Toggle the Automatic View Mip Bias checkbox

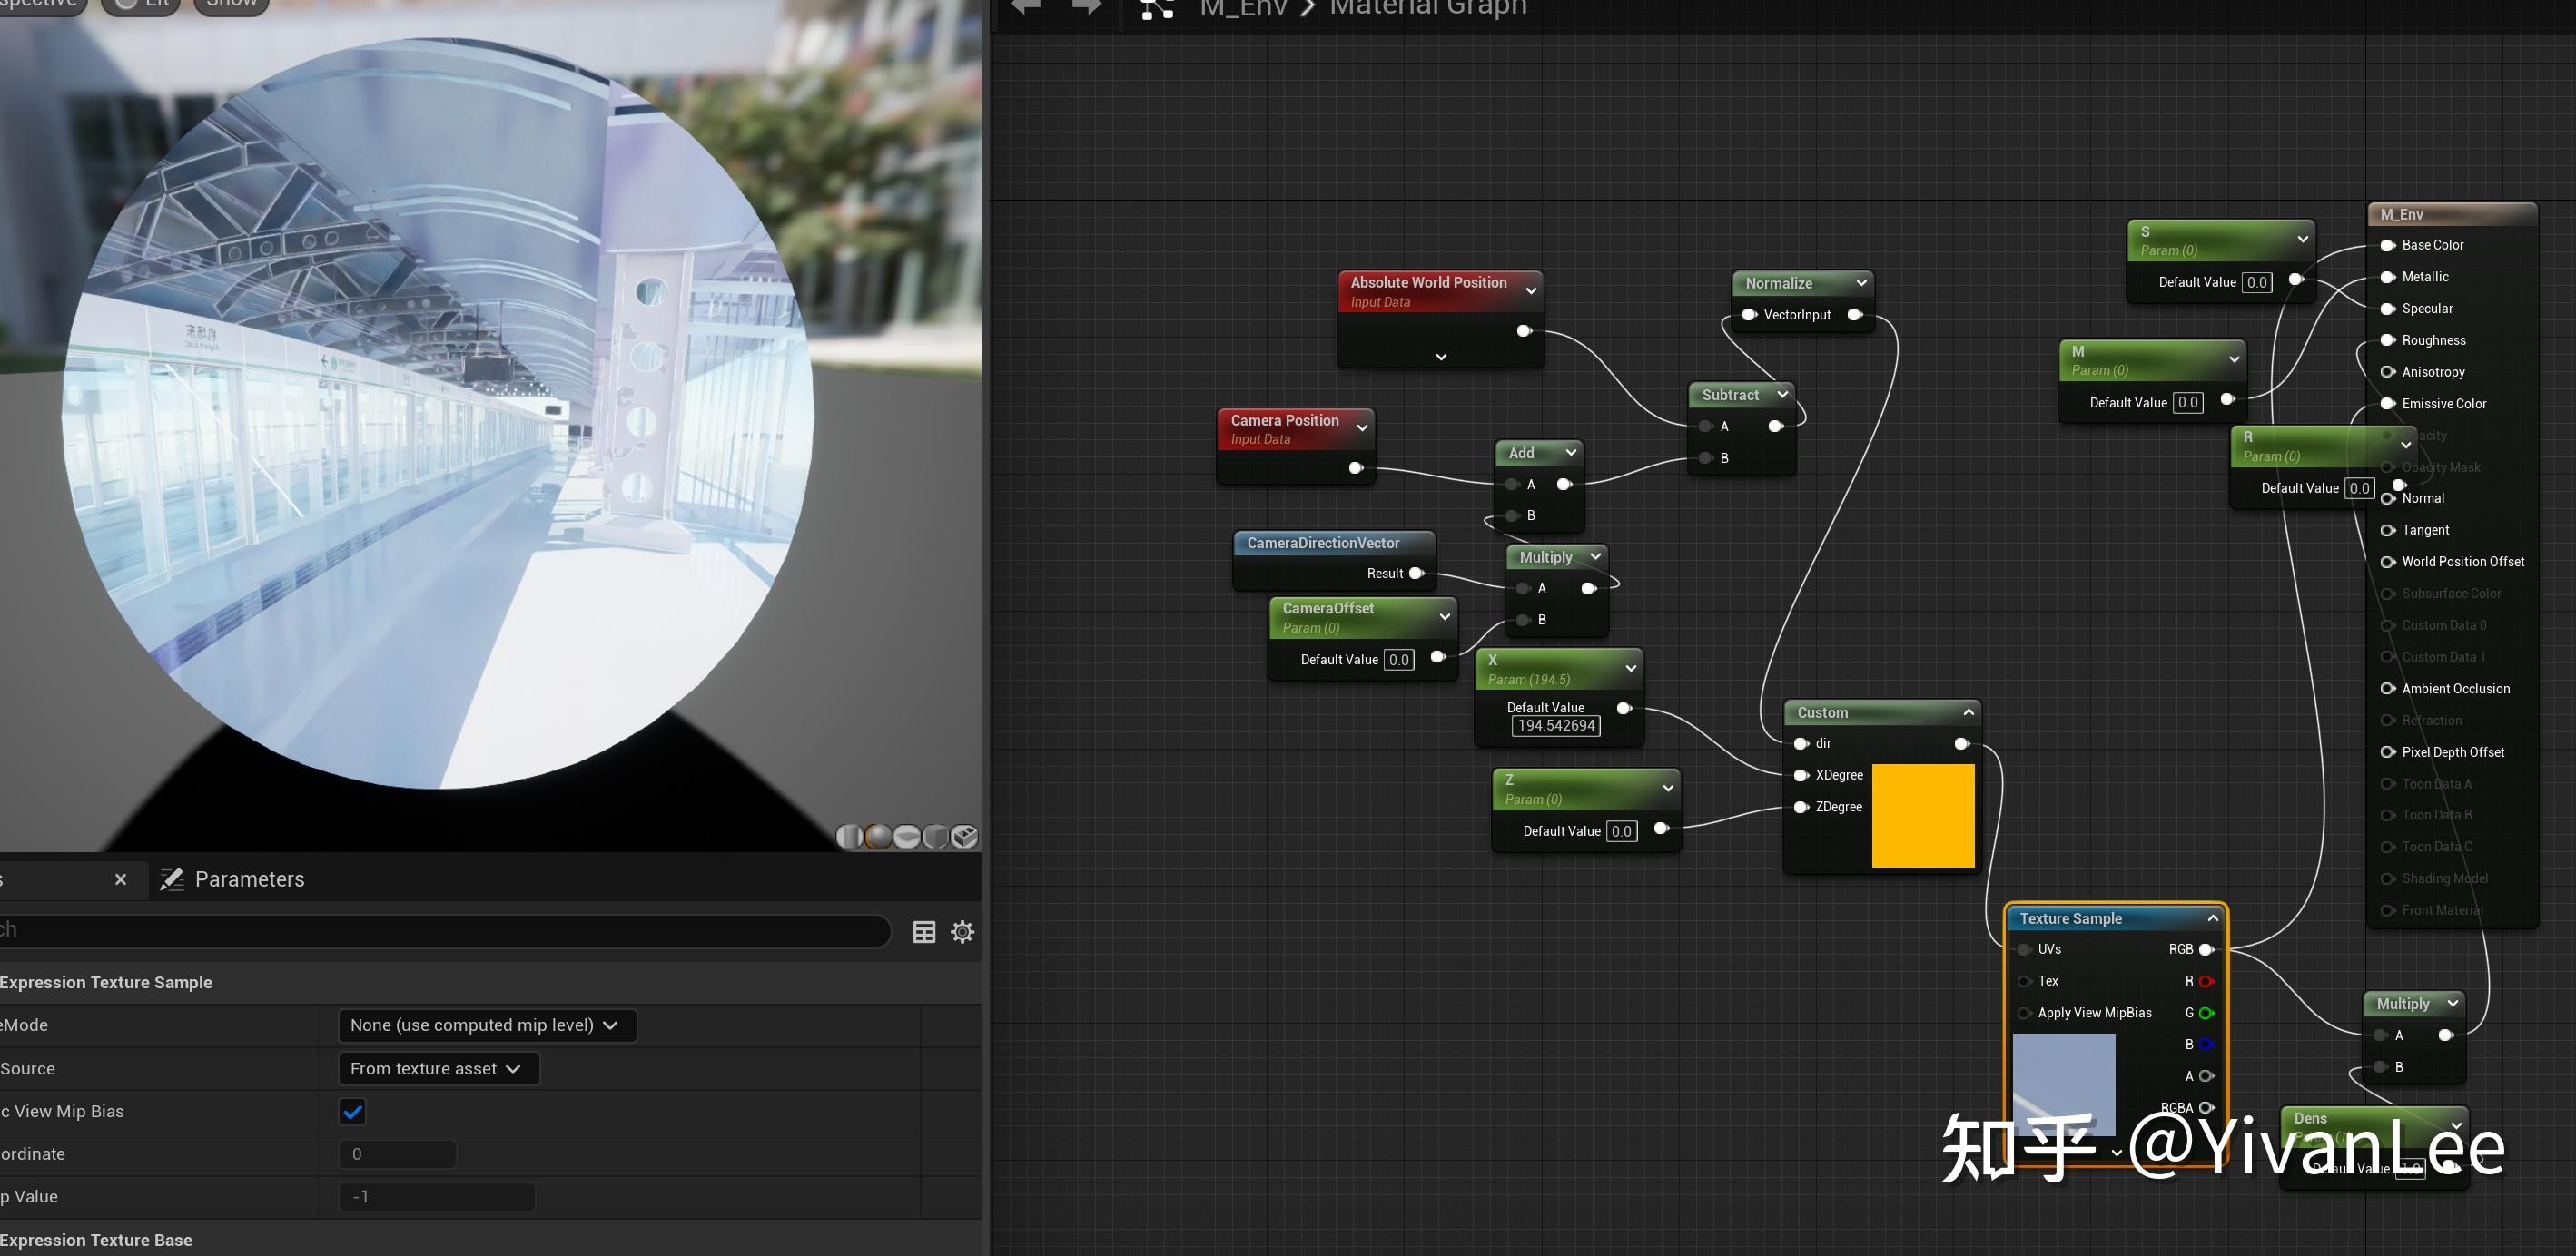tap(352, 1111)
